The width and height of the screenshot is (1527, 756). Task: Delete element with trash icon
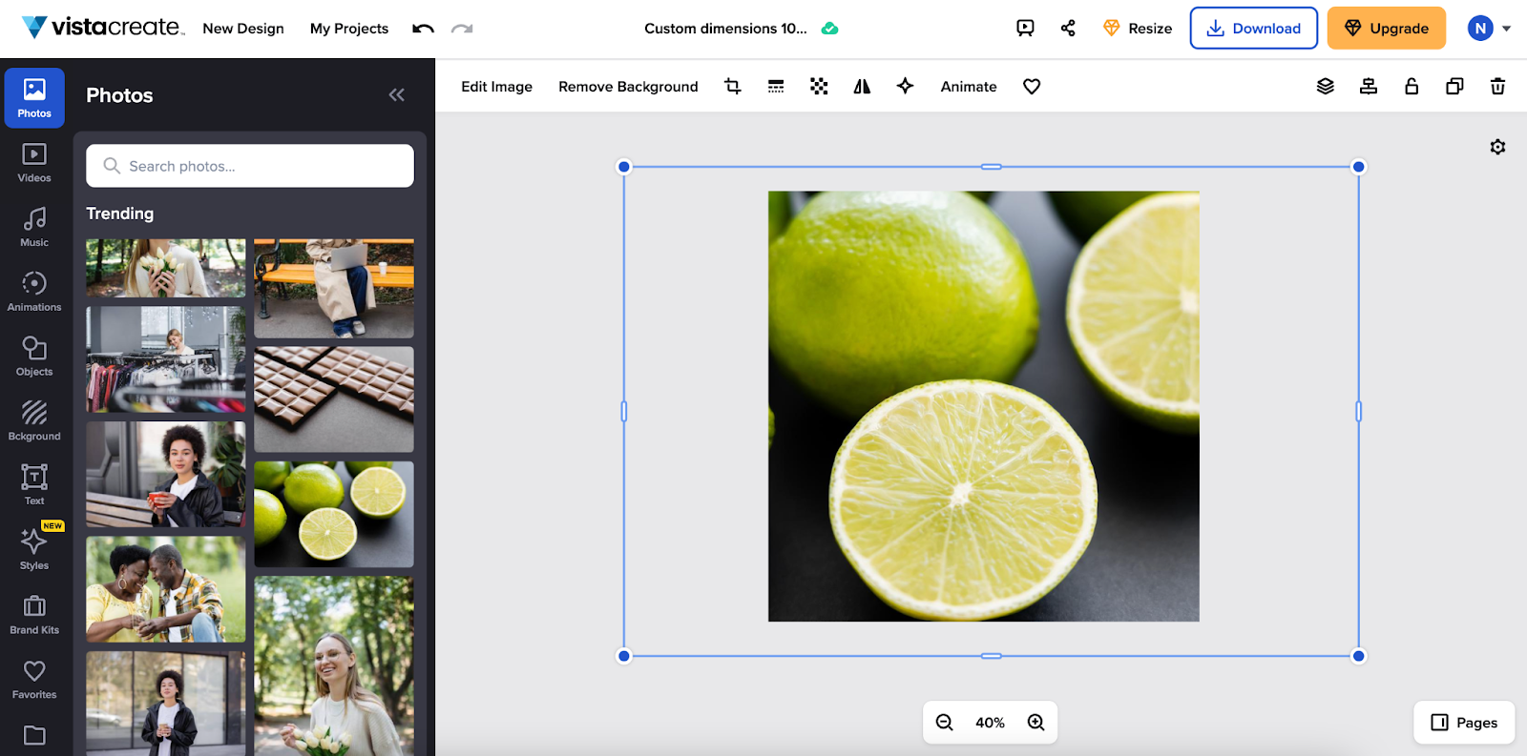pos(1497,87)
